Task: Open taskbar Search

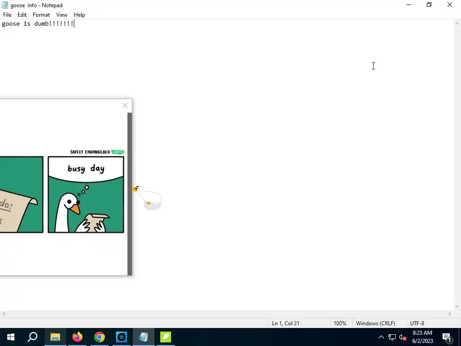Action: coord(32,337)
